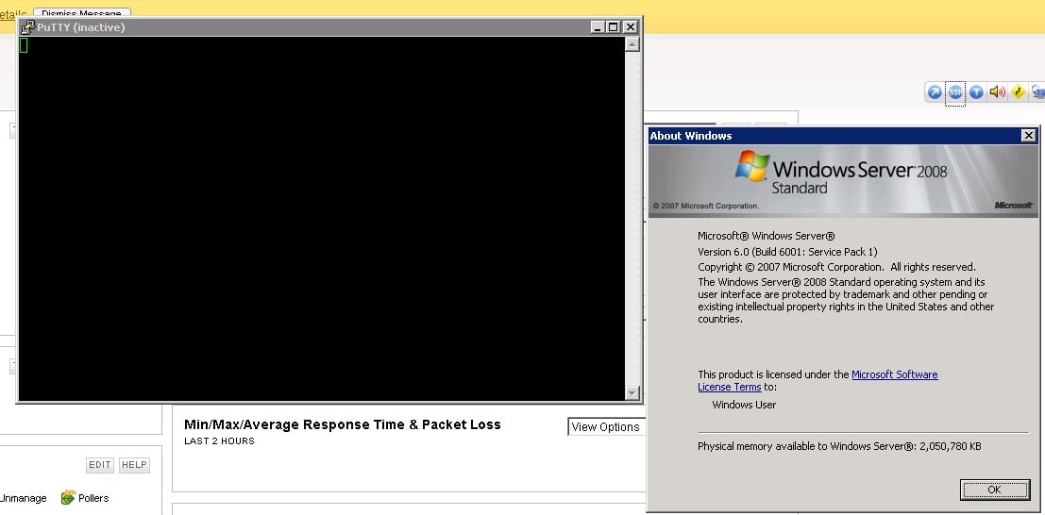Click OK in About Windows dialog

[994, 490]
